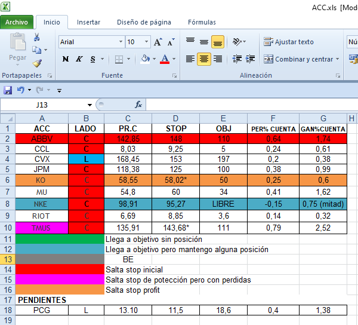Open the borders dropdown arrow

tap(128, 59)
